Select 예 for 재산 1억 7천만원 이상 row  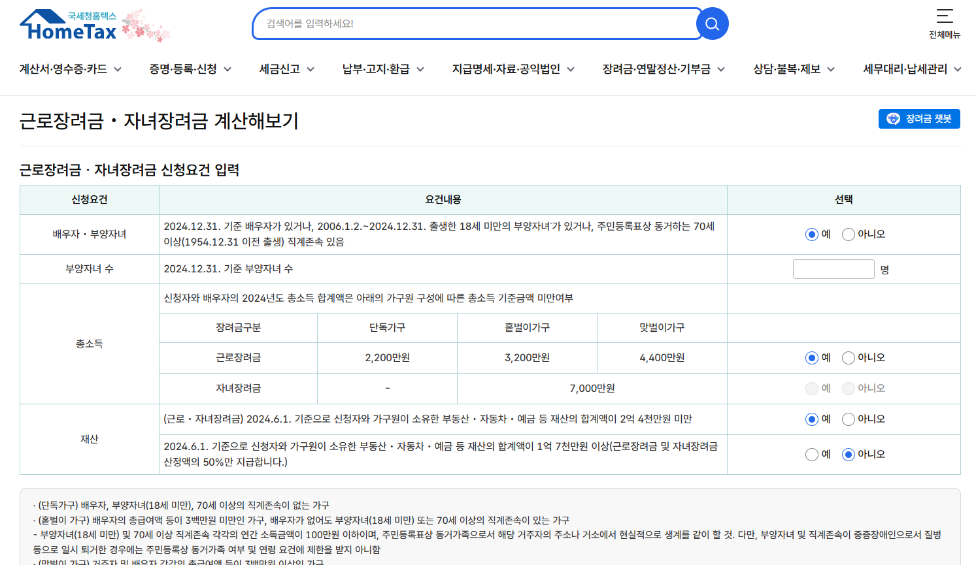[x=812, y=455]
